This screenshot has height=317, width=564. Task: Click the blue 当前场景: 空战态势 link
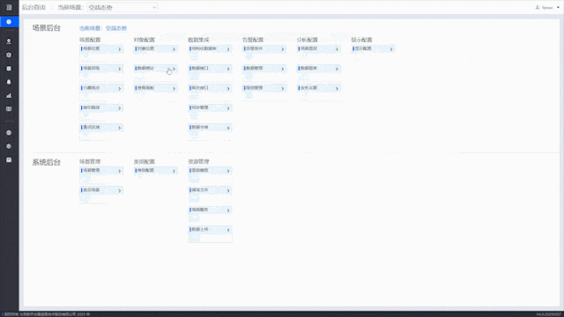pos(103,28)
